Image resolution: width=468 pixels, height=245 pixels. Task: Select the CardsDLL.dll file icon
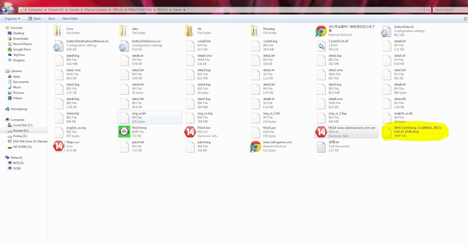321,46
